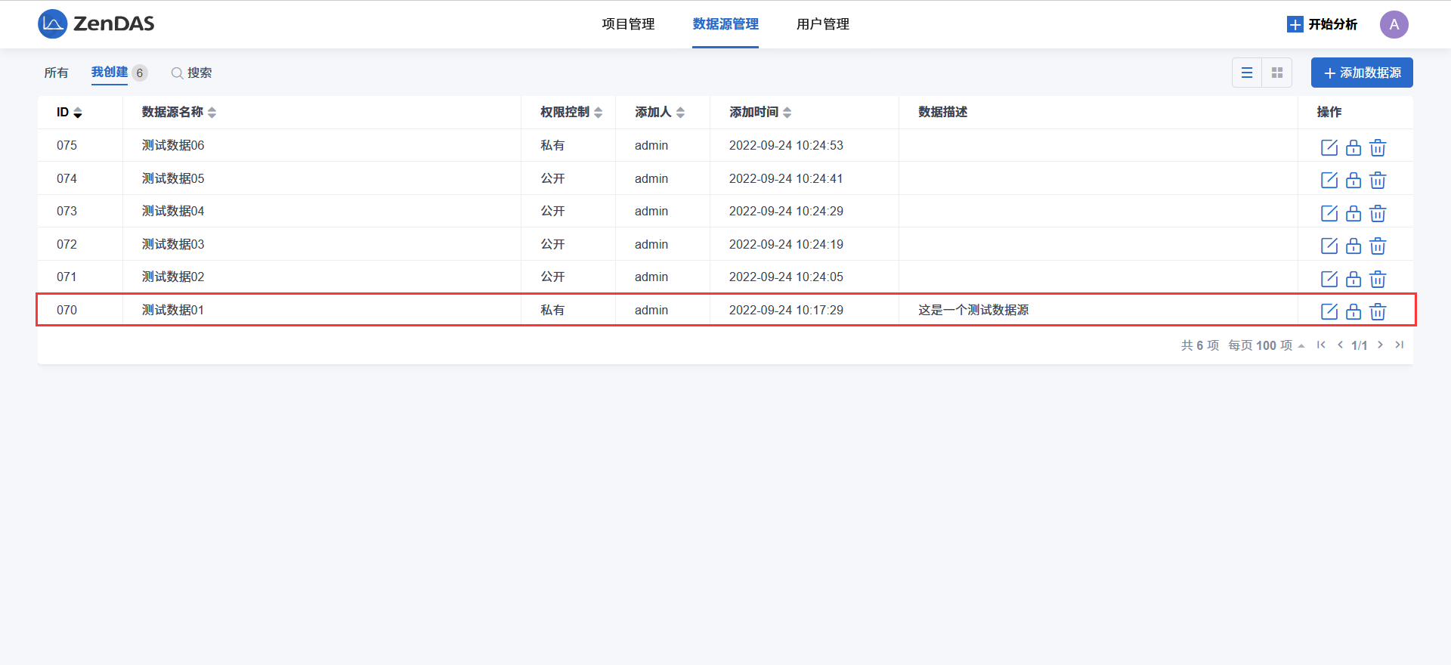Open the user avatar menu
The width and height of the screenshot is (1451, 665).
click(1394, 24)
